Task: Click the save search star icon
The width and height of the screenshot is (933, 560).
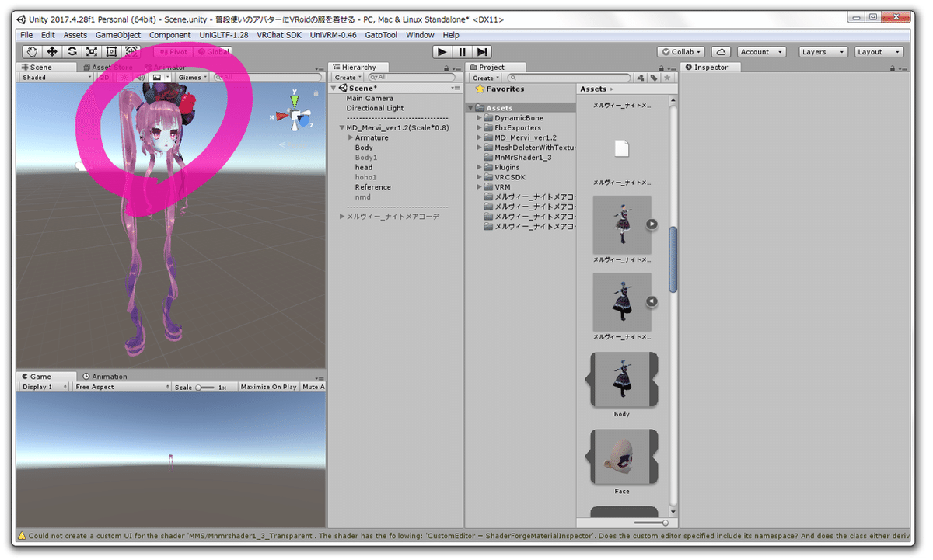Action: tap(667, 78)
